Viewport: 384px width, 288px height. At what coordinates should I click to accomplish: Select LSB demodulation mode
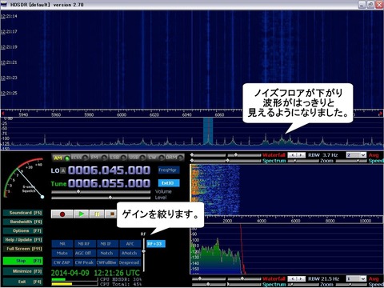point(118,158)
